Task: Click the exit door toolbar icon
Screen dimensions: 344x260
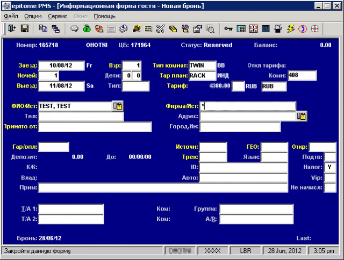Action: click(x=12, y=28)
